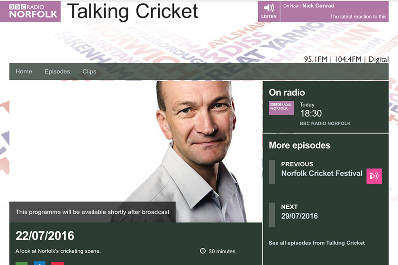The image size is (398, 265).
Task: Click the latest reaction to this text
Action: (358, 17)
